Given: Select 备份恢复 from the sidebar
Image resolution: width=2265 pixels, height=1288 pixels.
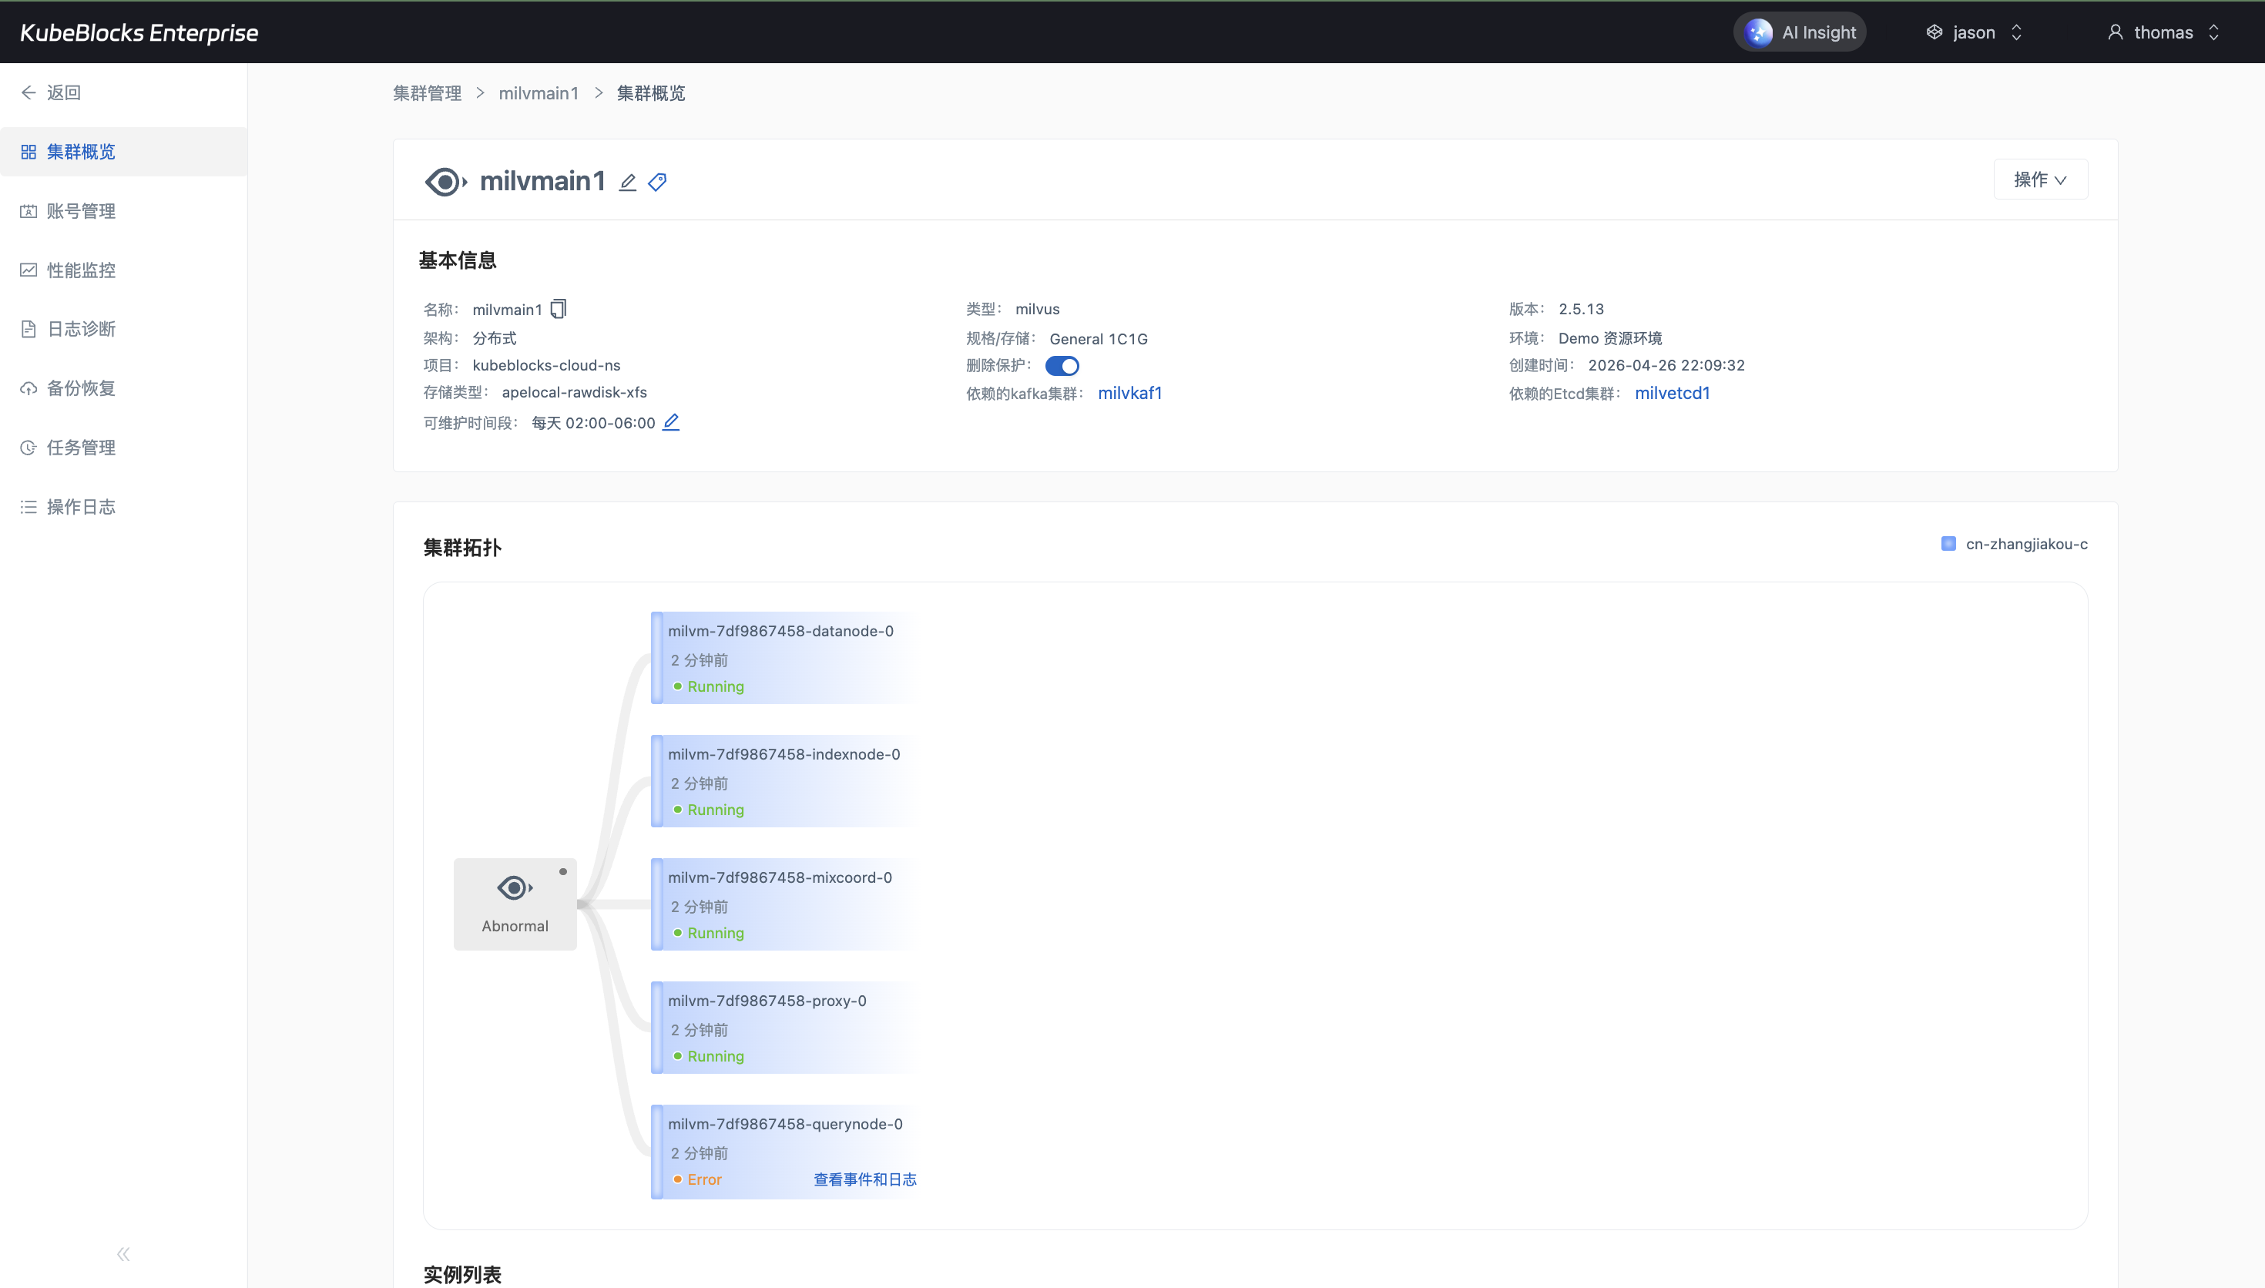Looking at the screenshot, I should (80, 388).
